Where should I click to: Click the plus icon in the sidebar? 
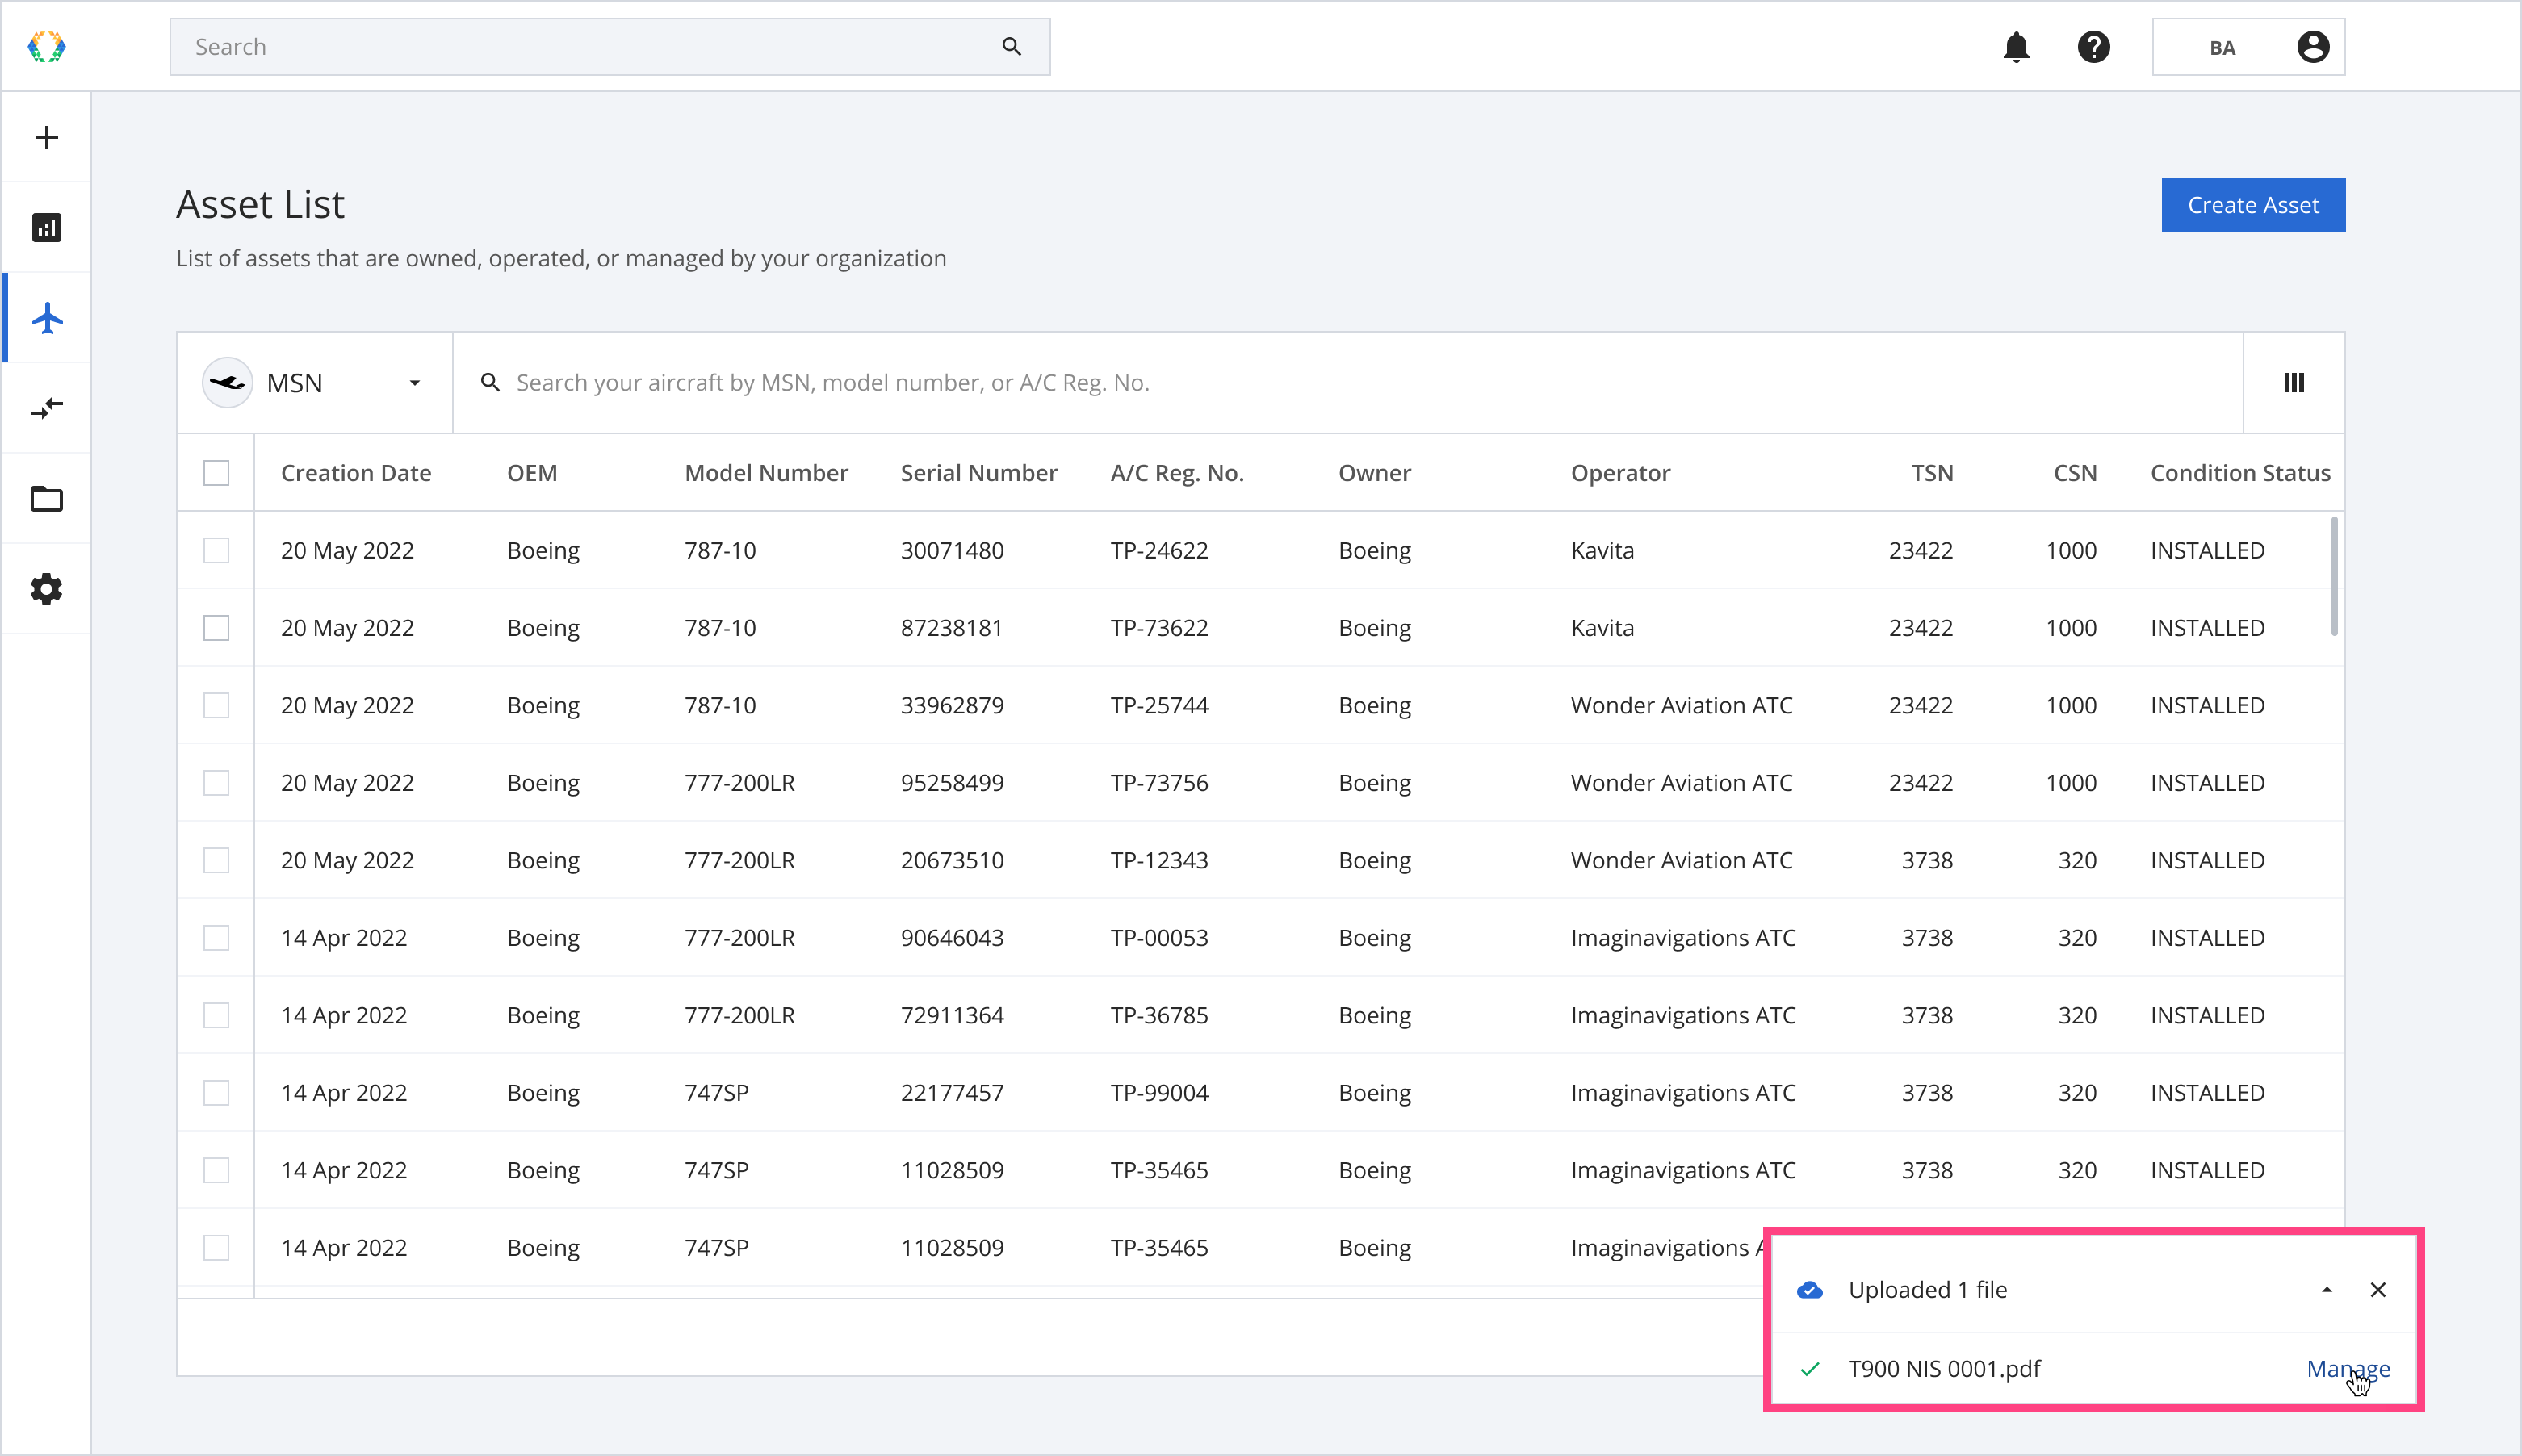pyautogui.click(x=46, y=137)
